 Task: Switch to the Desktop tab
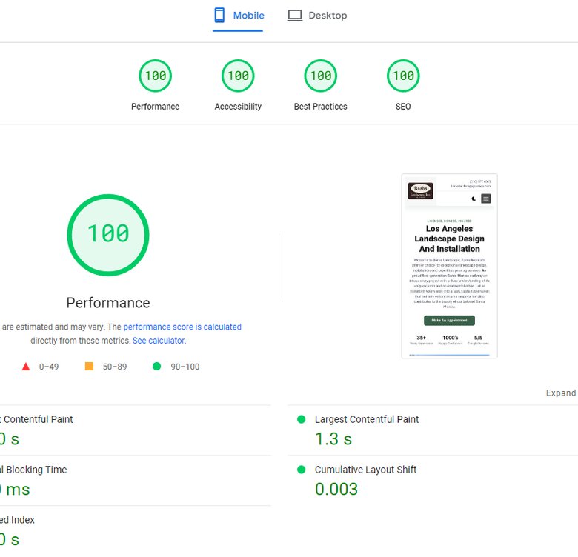(x=317, y=16)
